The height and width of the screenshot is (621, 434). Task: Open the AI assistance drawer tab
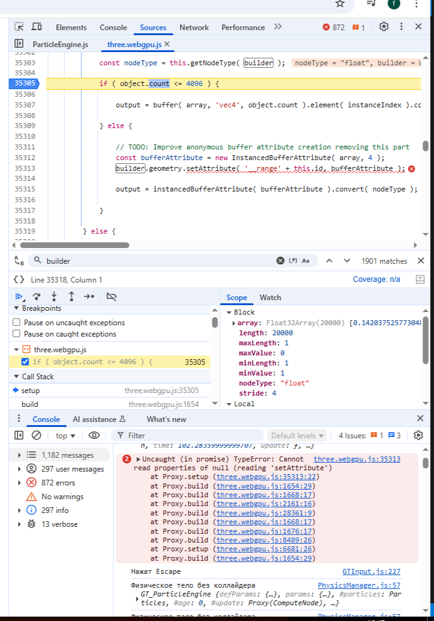tap(99, 419)
